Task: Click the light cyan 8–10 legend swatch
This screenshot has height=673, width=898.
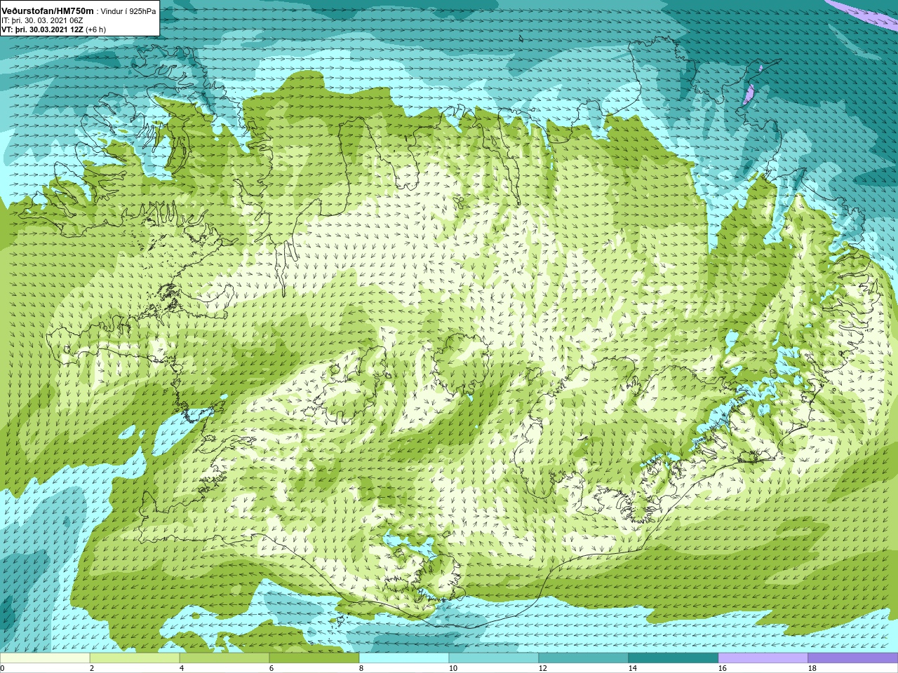Action: [404, 658]
